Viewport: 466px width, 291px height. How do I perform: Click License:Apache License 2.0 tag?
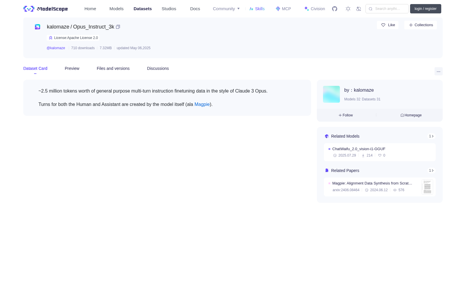(73, 38)
